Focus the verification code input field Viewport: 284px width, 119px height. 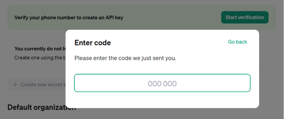pos(162,83)
